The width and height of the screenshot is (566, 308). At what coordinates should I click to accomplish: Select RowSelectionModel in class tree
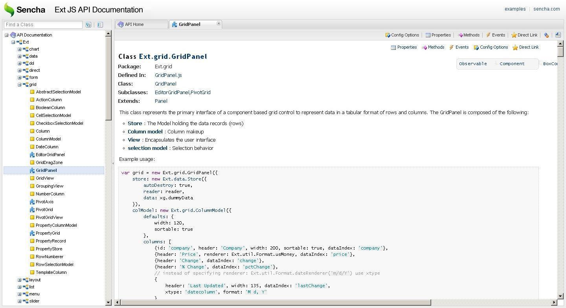click(x=55, y=264)
